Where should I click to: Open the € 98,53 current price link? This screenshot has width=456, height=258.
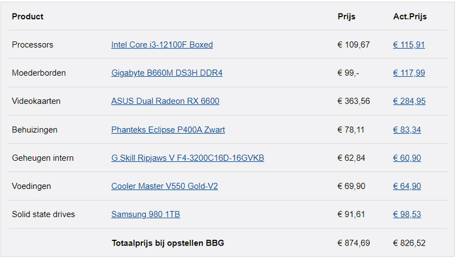(407, 214)
